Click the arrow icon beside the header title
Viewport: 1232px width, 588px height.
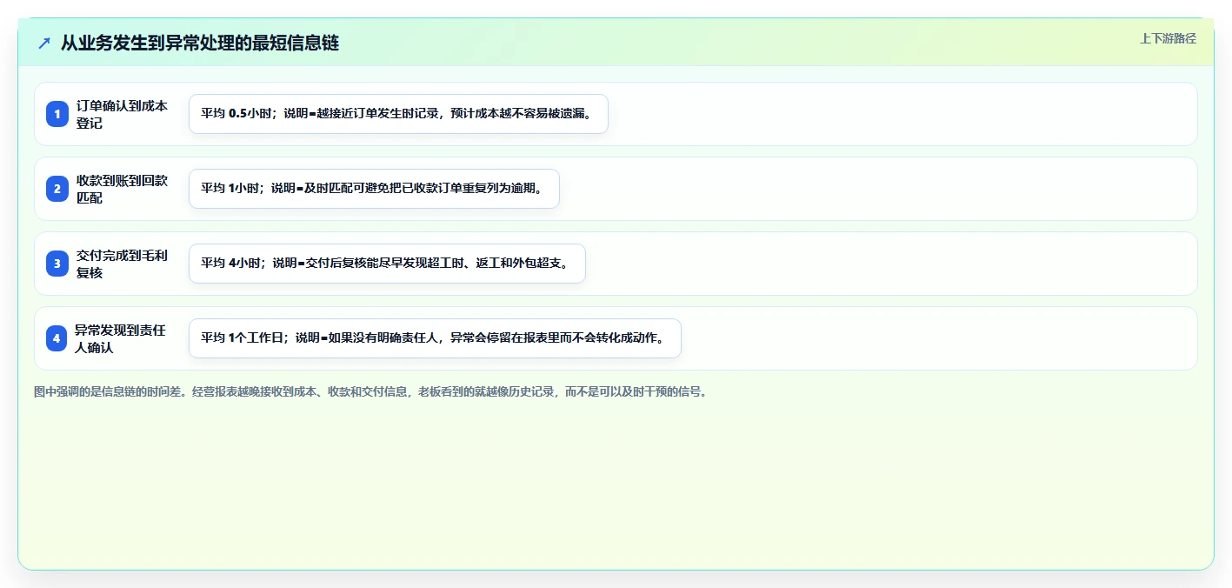[44, 43]
